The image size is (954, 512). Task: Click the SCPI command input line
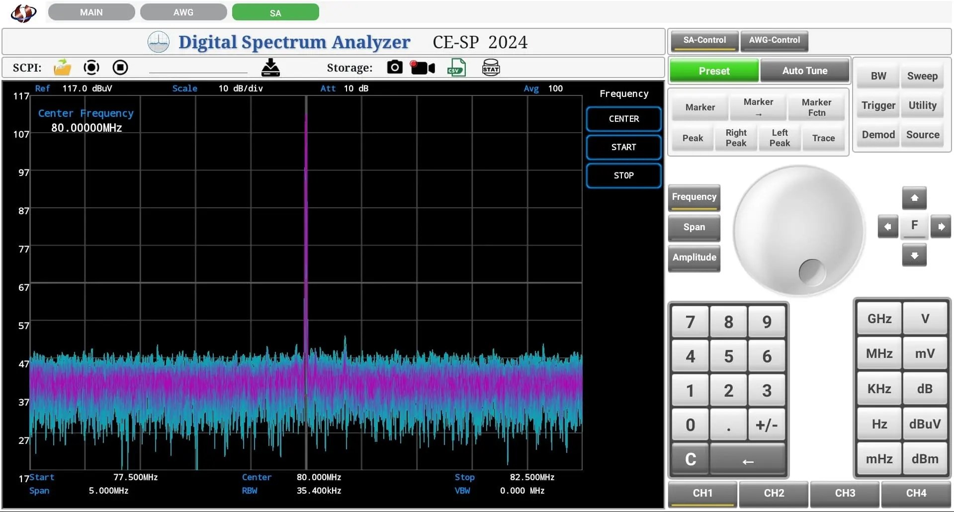(x=198, y=68)
